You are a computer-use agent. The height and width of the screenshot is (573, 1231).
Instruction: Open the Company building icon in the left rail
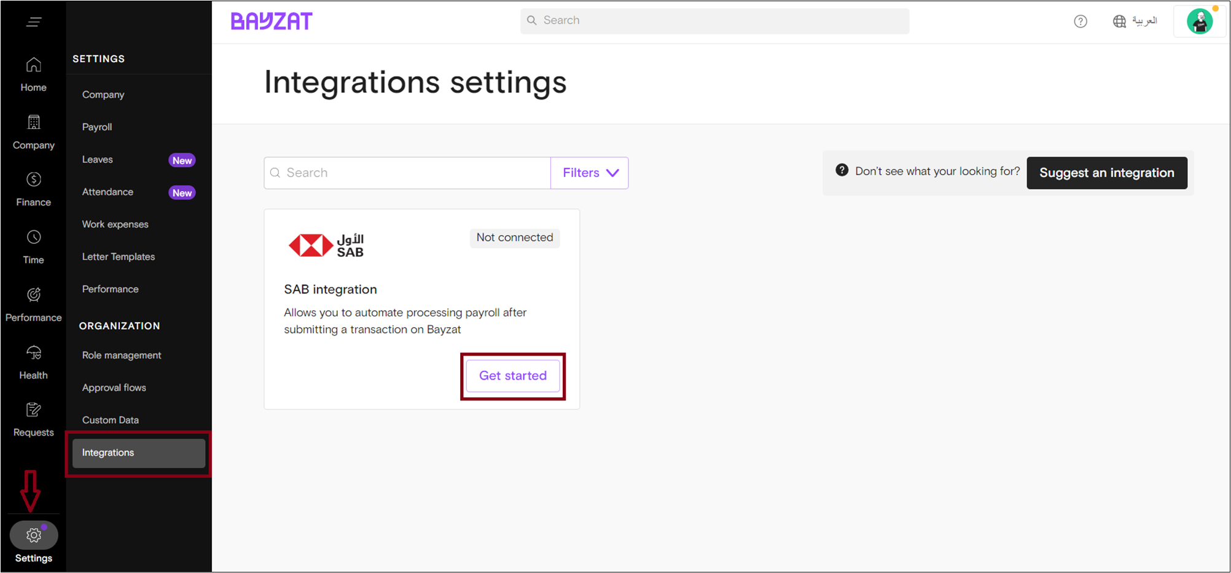pyautogui.click(x=34, y=122)
